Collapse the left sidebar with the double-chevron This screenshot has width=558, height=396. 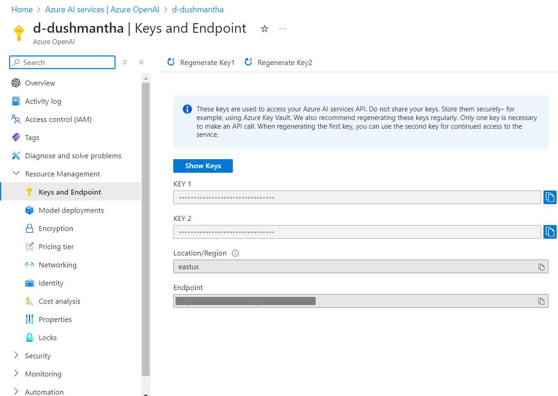pos(141,62)
